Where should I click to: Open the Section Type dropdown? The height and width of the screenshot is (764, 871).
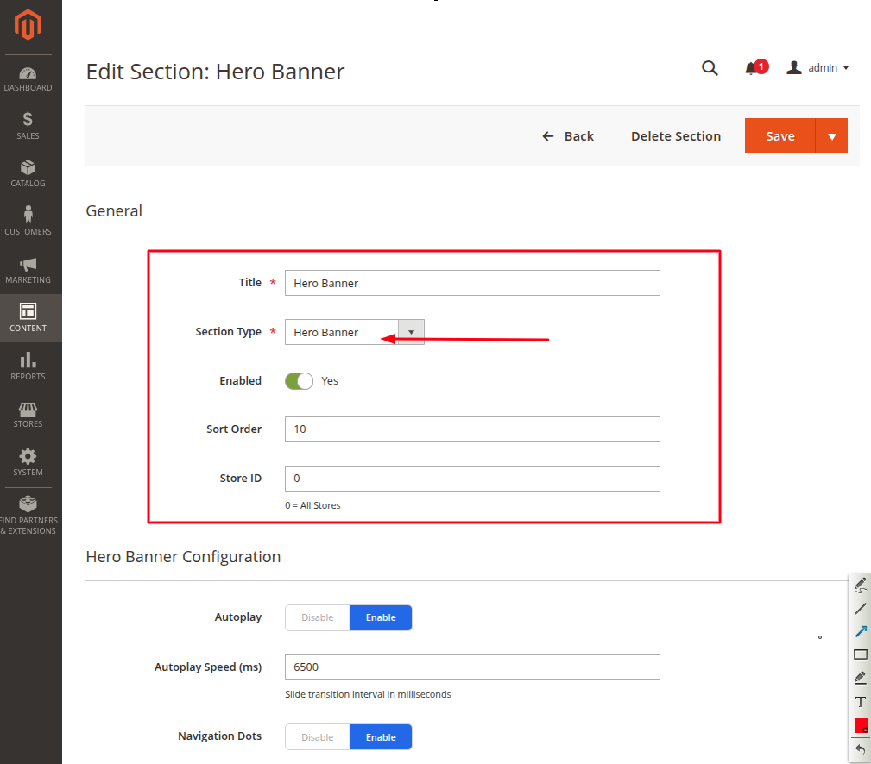point(355,332)
